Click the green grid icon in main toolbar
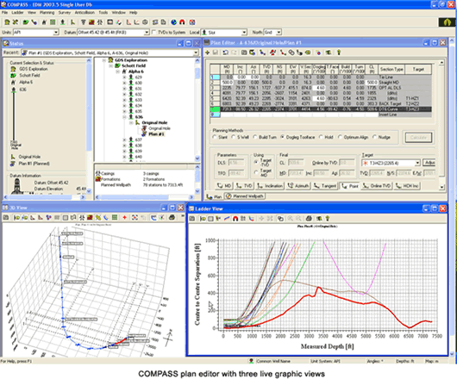This screenshot has width=457, height=385. click(53, 22)
